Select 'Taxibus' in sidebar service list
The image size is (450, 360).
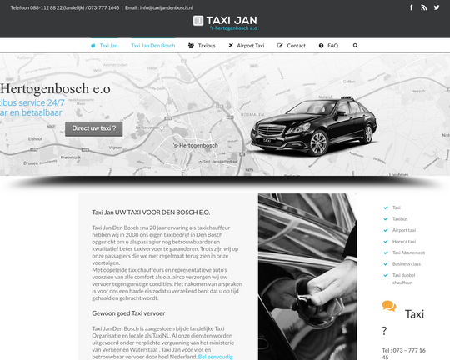point(400,219)
